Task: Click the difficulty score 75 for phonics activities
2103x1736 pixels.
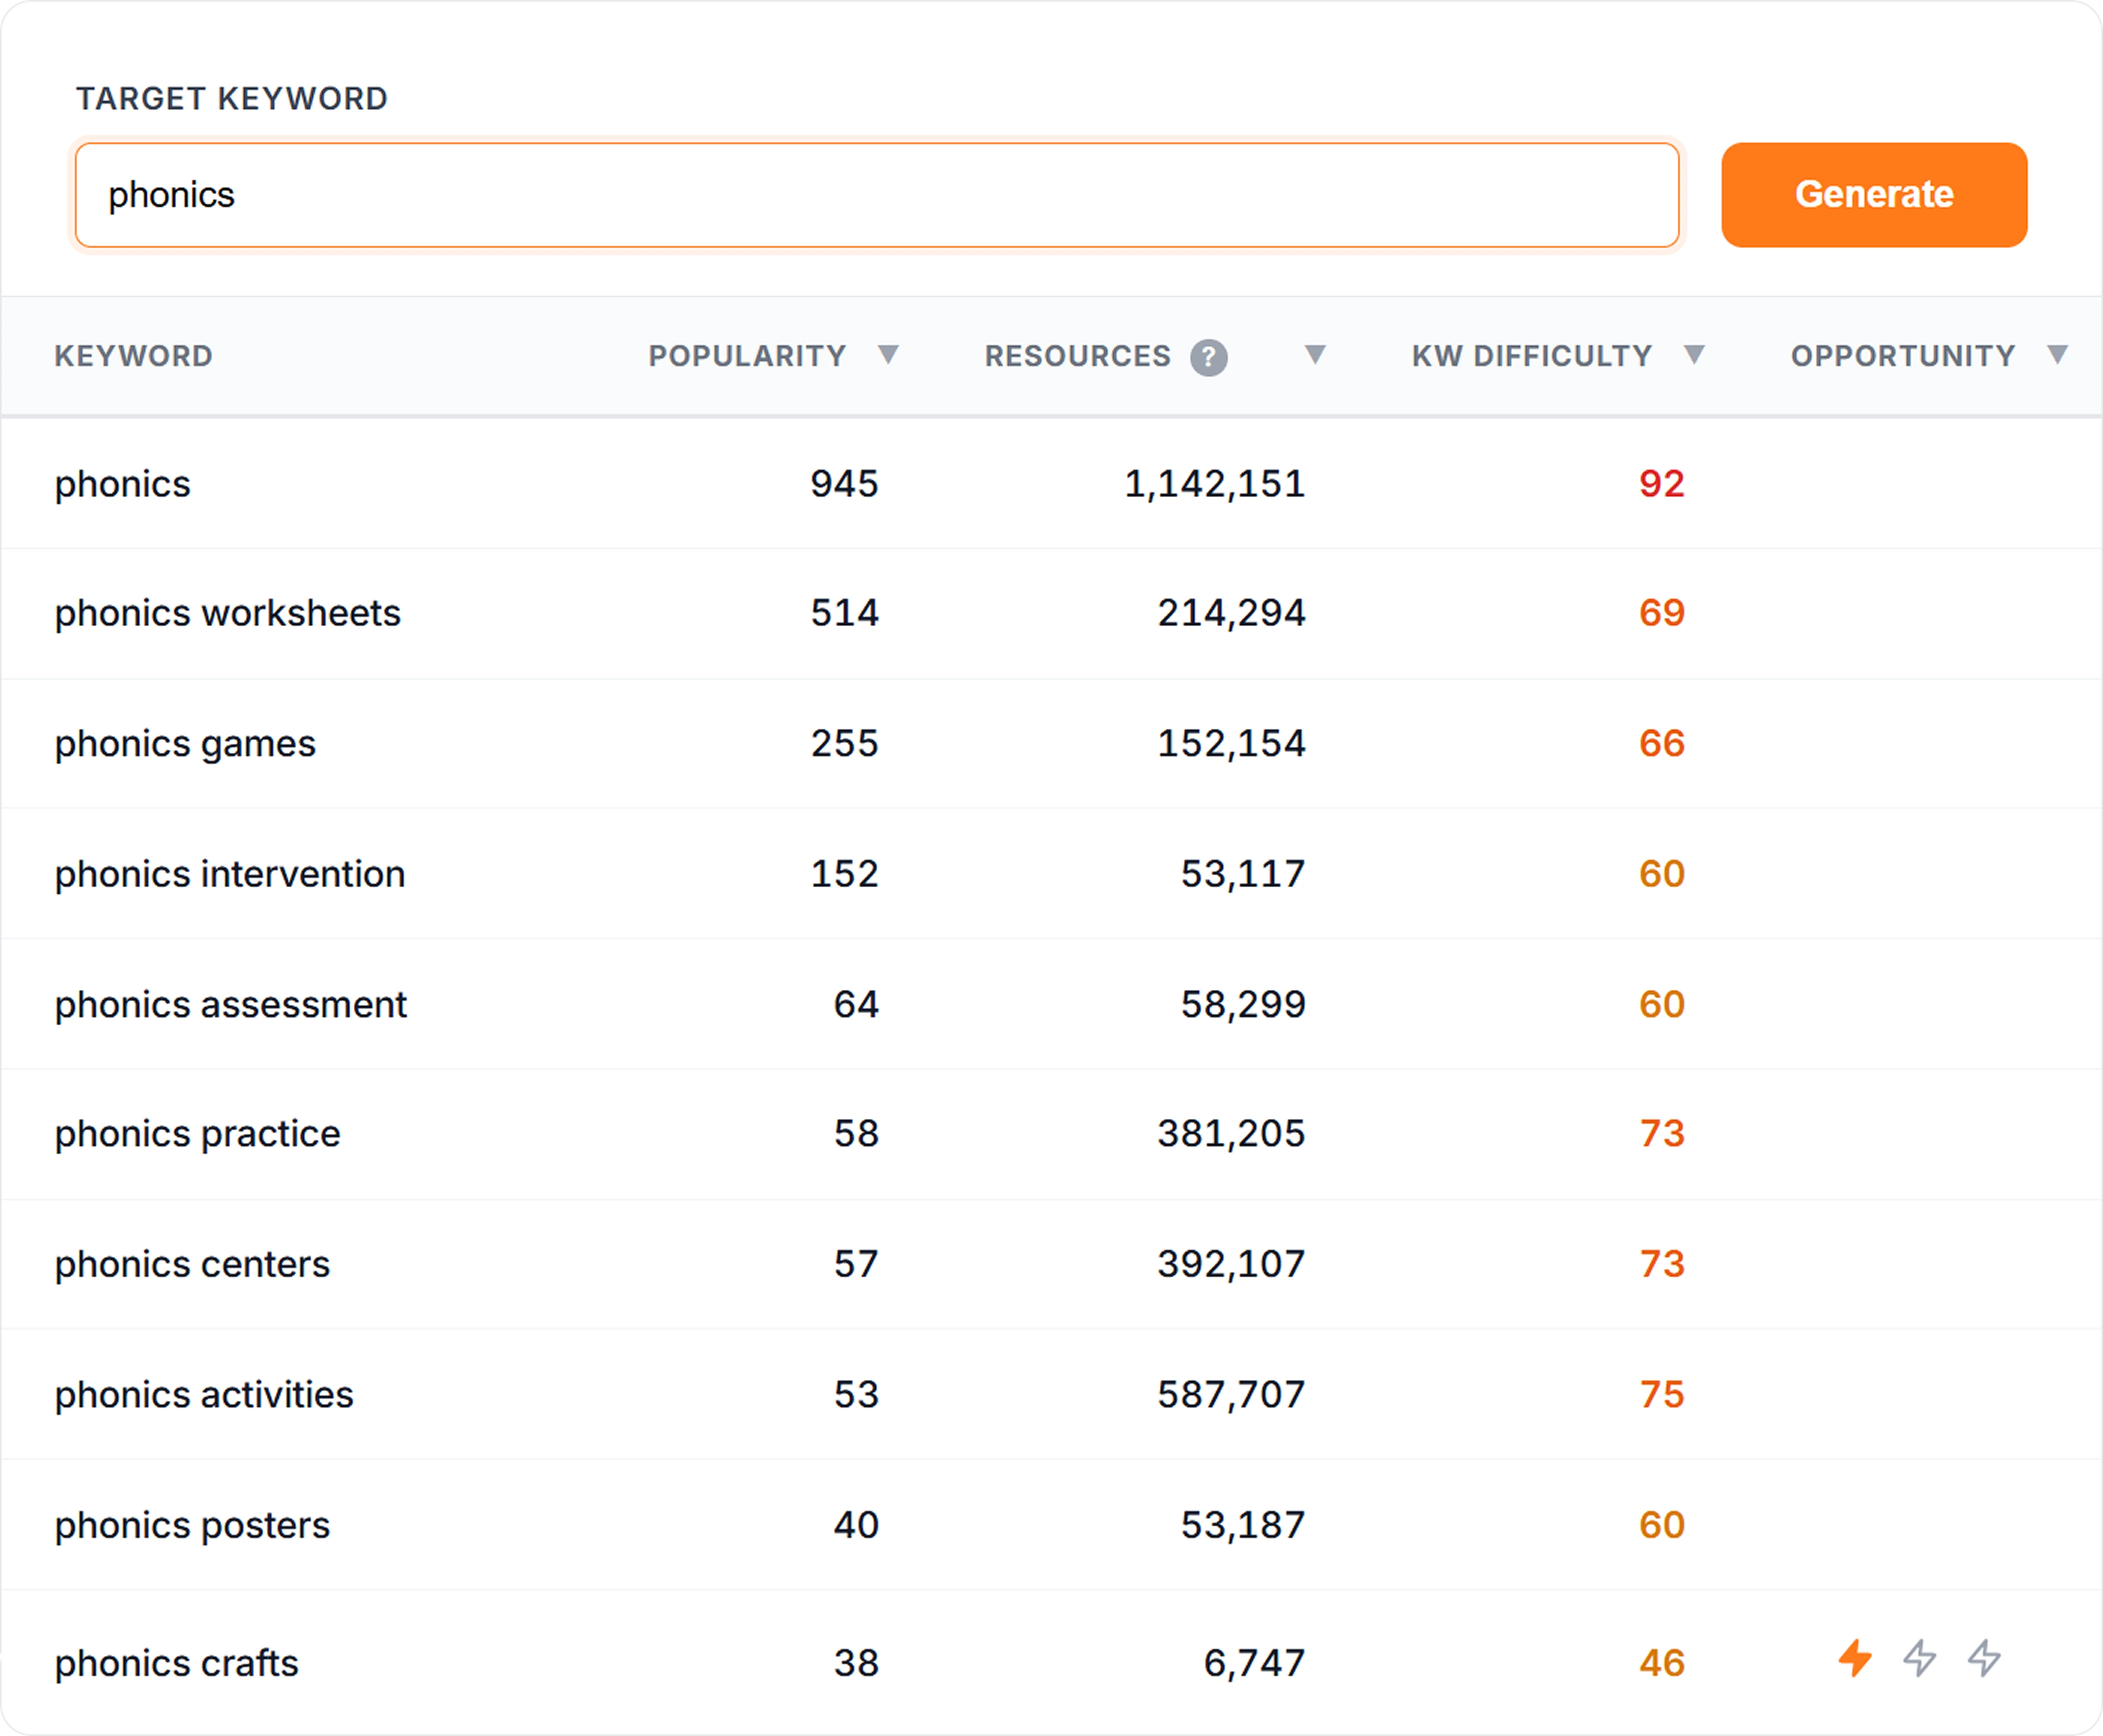Action: coord(1662,1393)
